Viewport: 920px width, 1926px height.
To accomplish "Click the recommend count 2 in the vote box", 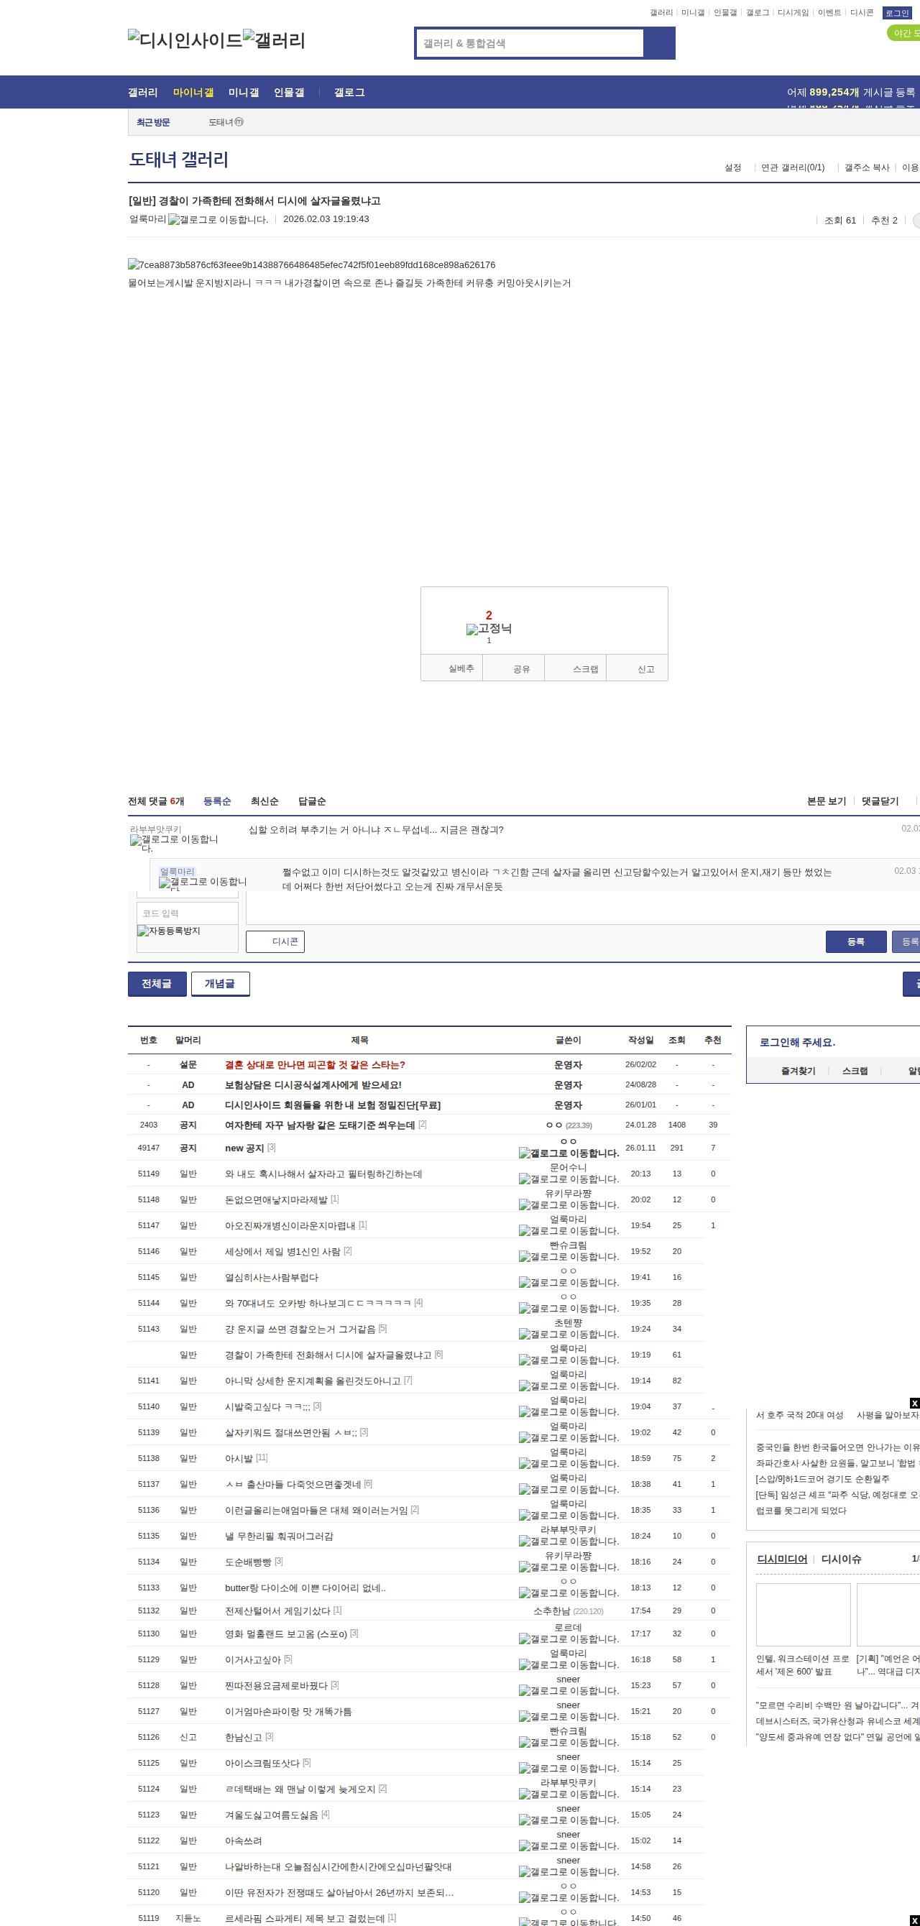I will (x=489, y=615).
